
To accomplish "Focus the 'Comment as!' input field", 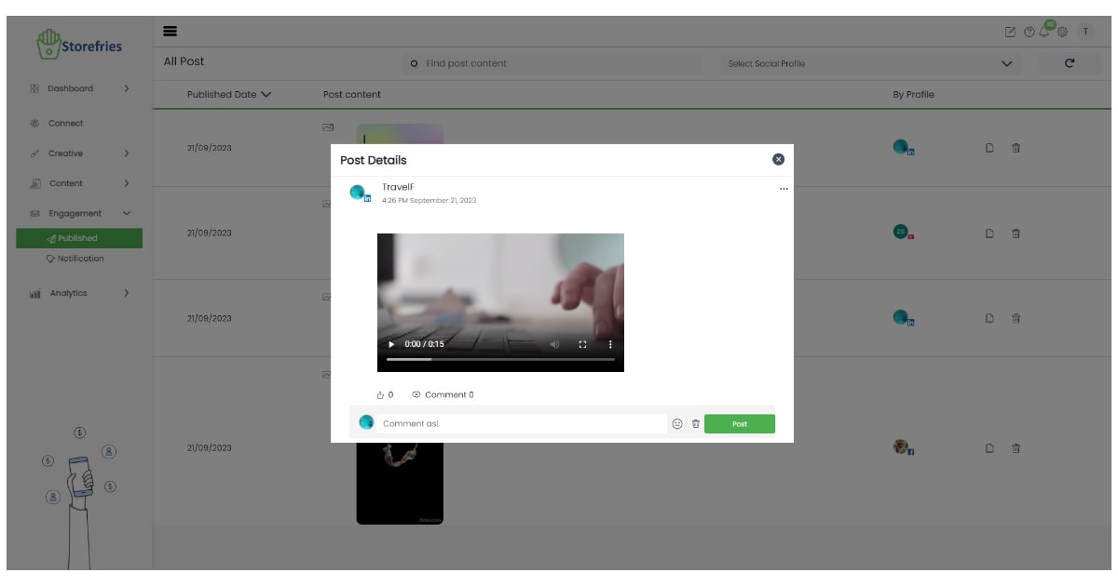I will tap(522, 424).
